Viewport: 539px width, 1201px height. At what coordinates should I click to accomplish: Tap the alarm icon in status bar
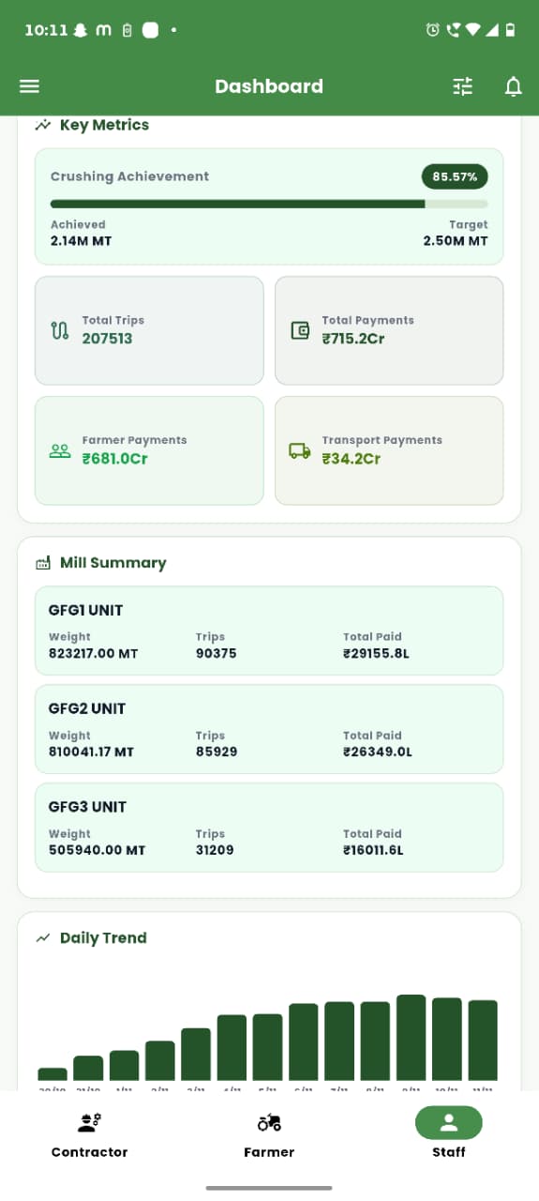click(432, 30)
